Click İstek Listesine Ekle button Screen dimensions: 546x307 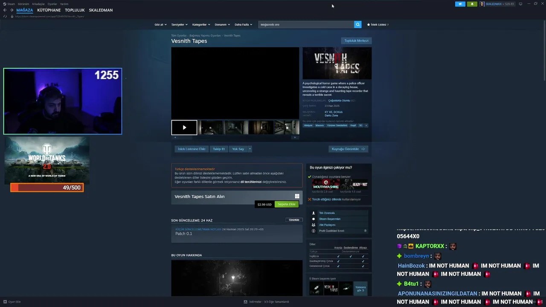(192, 149)
